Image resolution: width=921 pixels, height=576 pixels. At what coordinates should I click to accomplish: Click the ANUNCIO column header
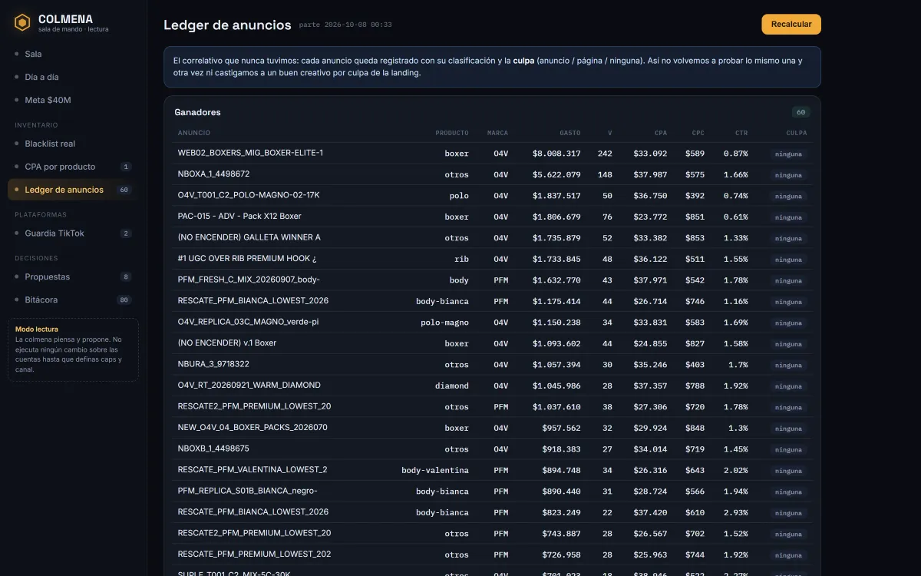point(193,133)
